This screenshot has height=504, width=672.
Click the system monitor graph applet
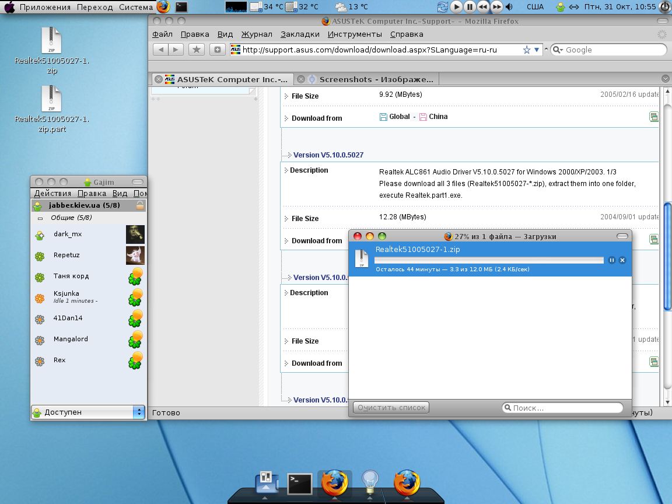click(x=236, y=7)
